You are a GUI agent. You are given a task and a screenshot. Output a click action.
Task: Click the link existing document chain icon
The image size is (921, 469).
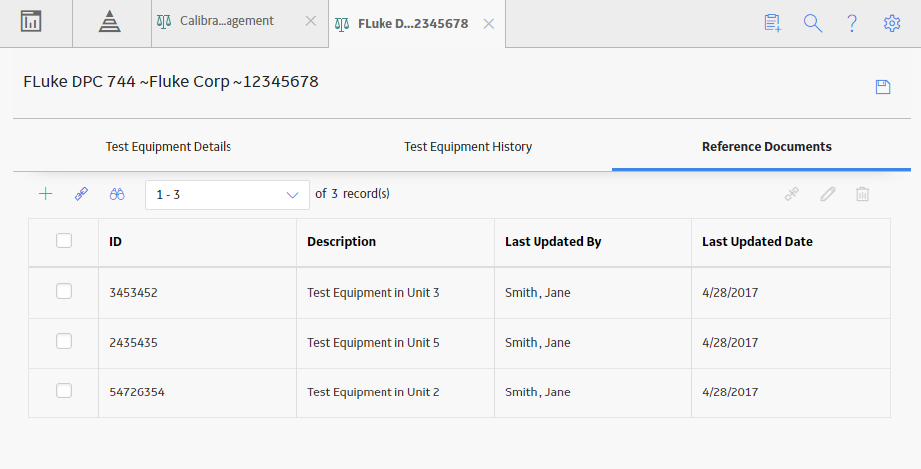pyautogui.click(x=81, y=194)
